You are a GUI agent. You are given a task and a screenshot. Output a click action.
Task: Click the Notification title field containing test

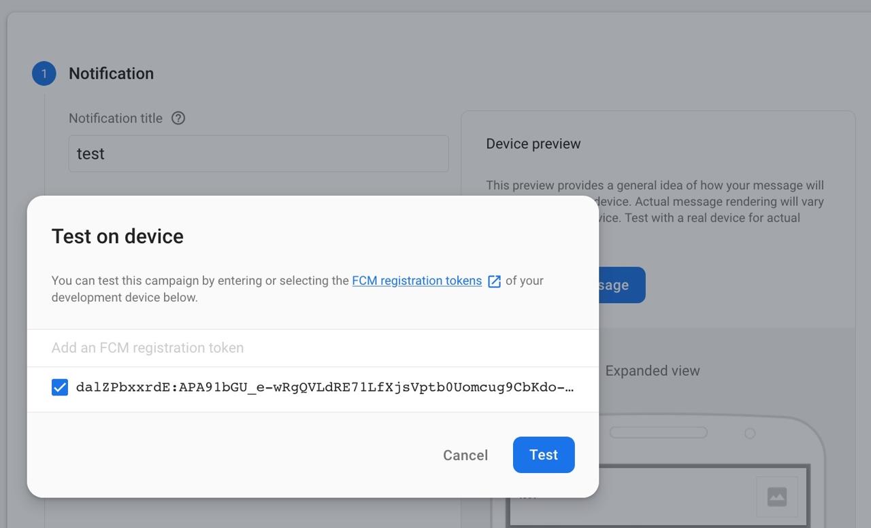(x=259, y=154)
